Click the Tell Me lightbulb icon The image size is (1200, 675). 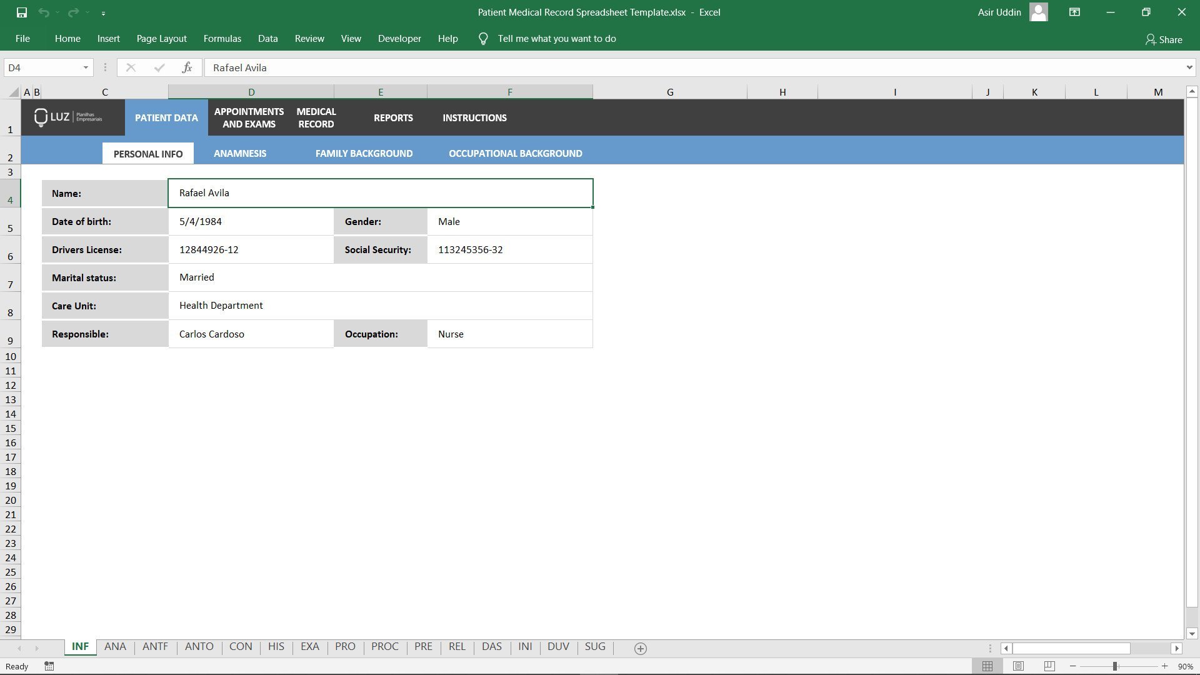point(482,38)
